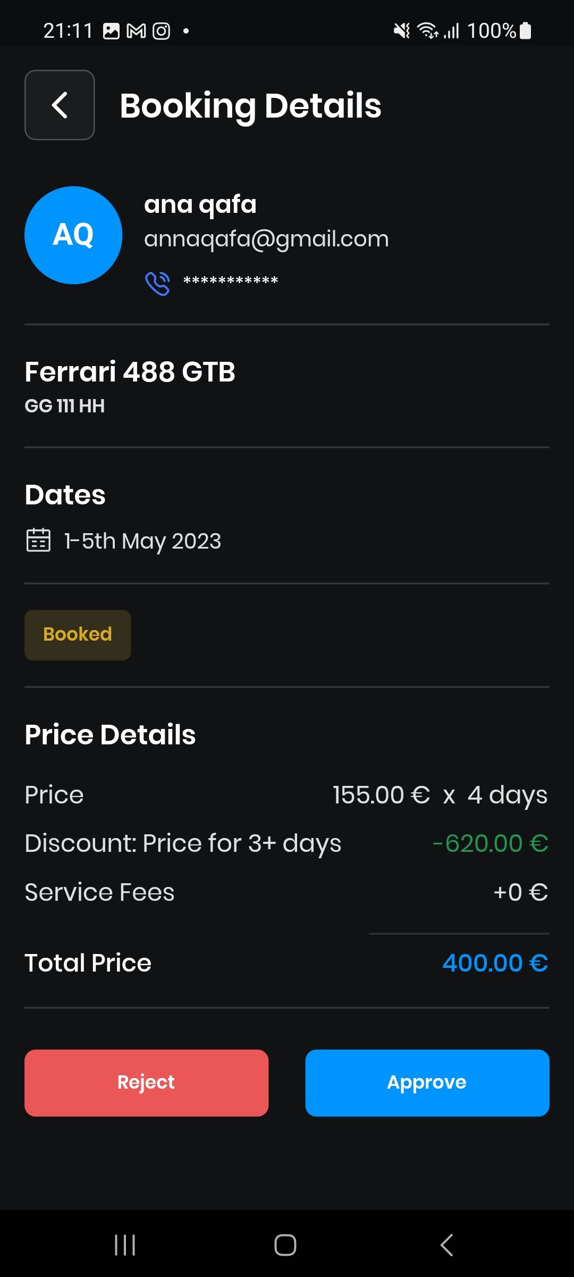Image resolution: width=574 pixels, height=1277 pixels.
Task: Reject the booking request
Action: click(x=147, y=1083)
